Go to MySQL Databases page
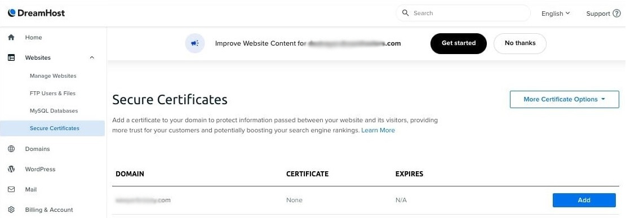626x218 pixels. (x=54, y=110)
